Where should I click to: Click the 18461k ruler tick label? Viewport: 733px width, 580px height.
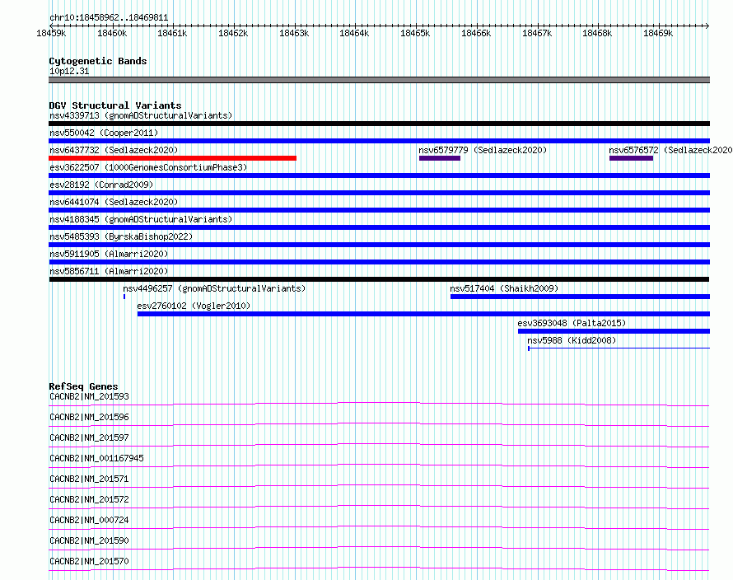(x=172, y=33)
